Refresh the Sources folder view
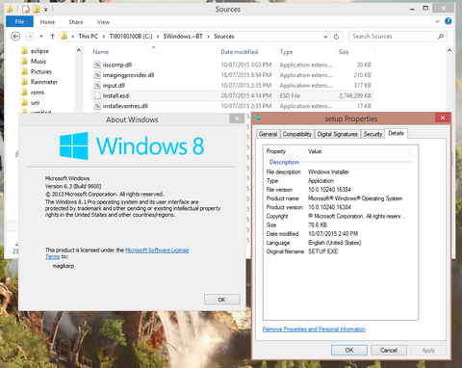This screenshot has height=368, width=462. pyautogui.click(x=336, y=37)
